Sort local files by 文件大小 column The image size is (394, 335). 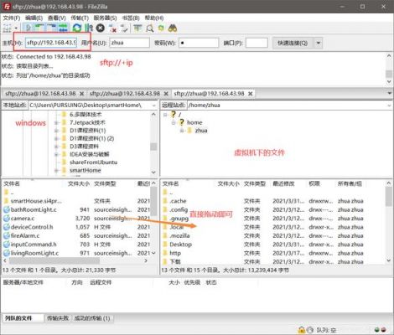click(x=79, y=183)
